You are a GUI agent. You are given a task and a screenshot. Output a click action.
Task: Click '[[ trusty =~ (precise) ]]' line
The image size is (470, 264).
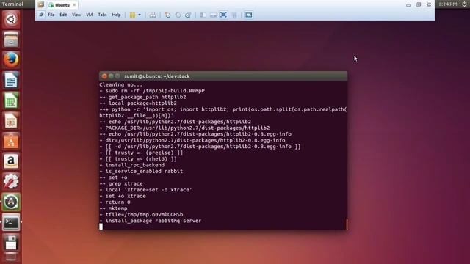[141, 153]
